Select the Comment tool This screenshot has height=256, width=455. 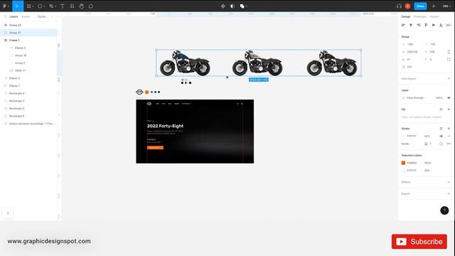[x=91, y=6]
